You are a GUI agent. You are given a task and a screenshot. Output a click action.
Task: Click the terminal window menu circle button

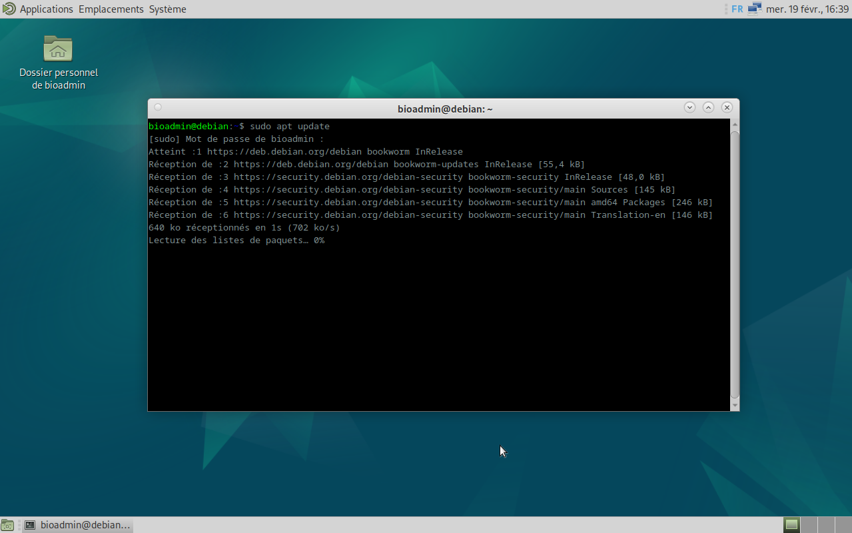(158, 107)
